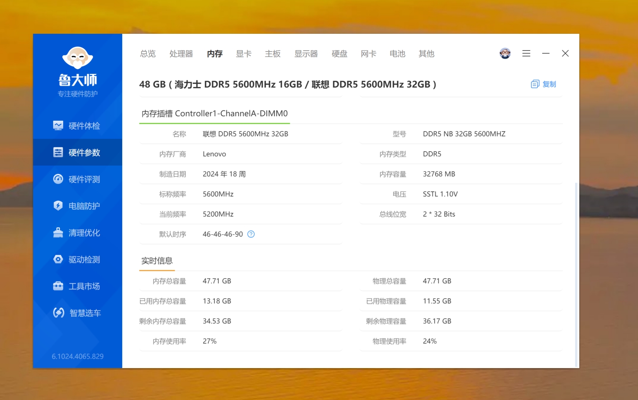This screenshot has width=638, height=400.
Task: Click the vertical scrollbar on the right
Action: point(576,274)
